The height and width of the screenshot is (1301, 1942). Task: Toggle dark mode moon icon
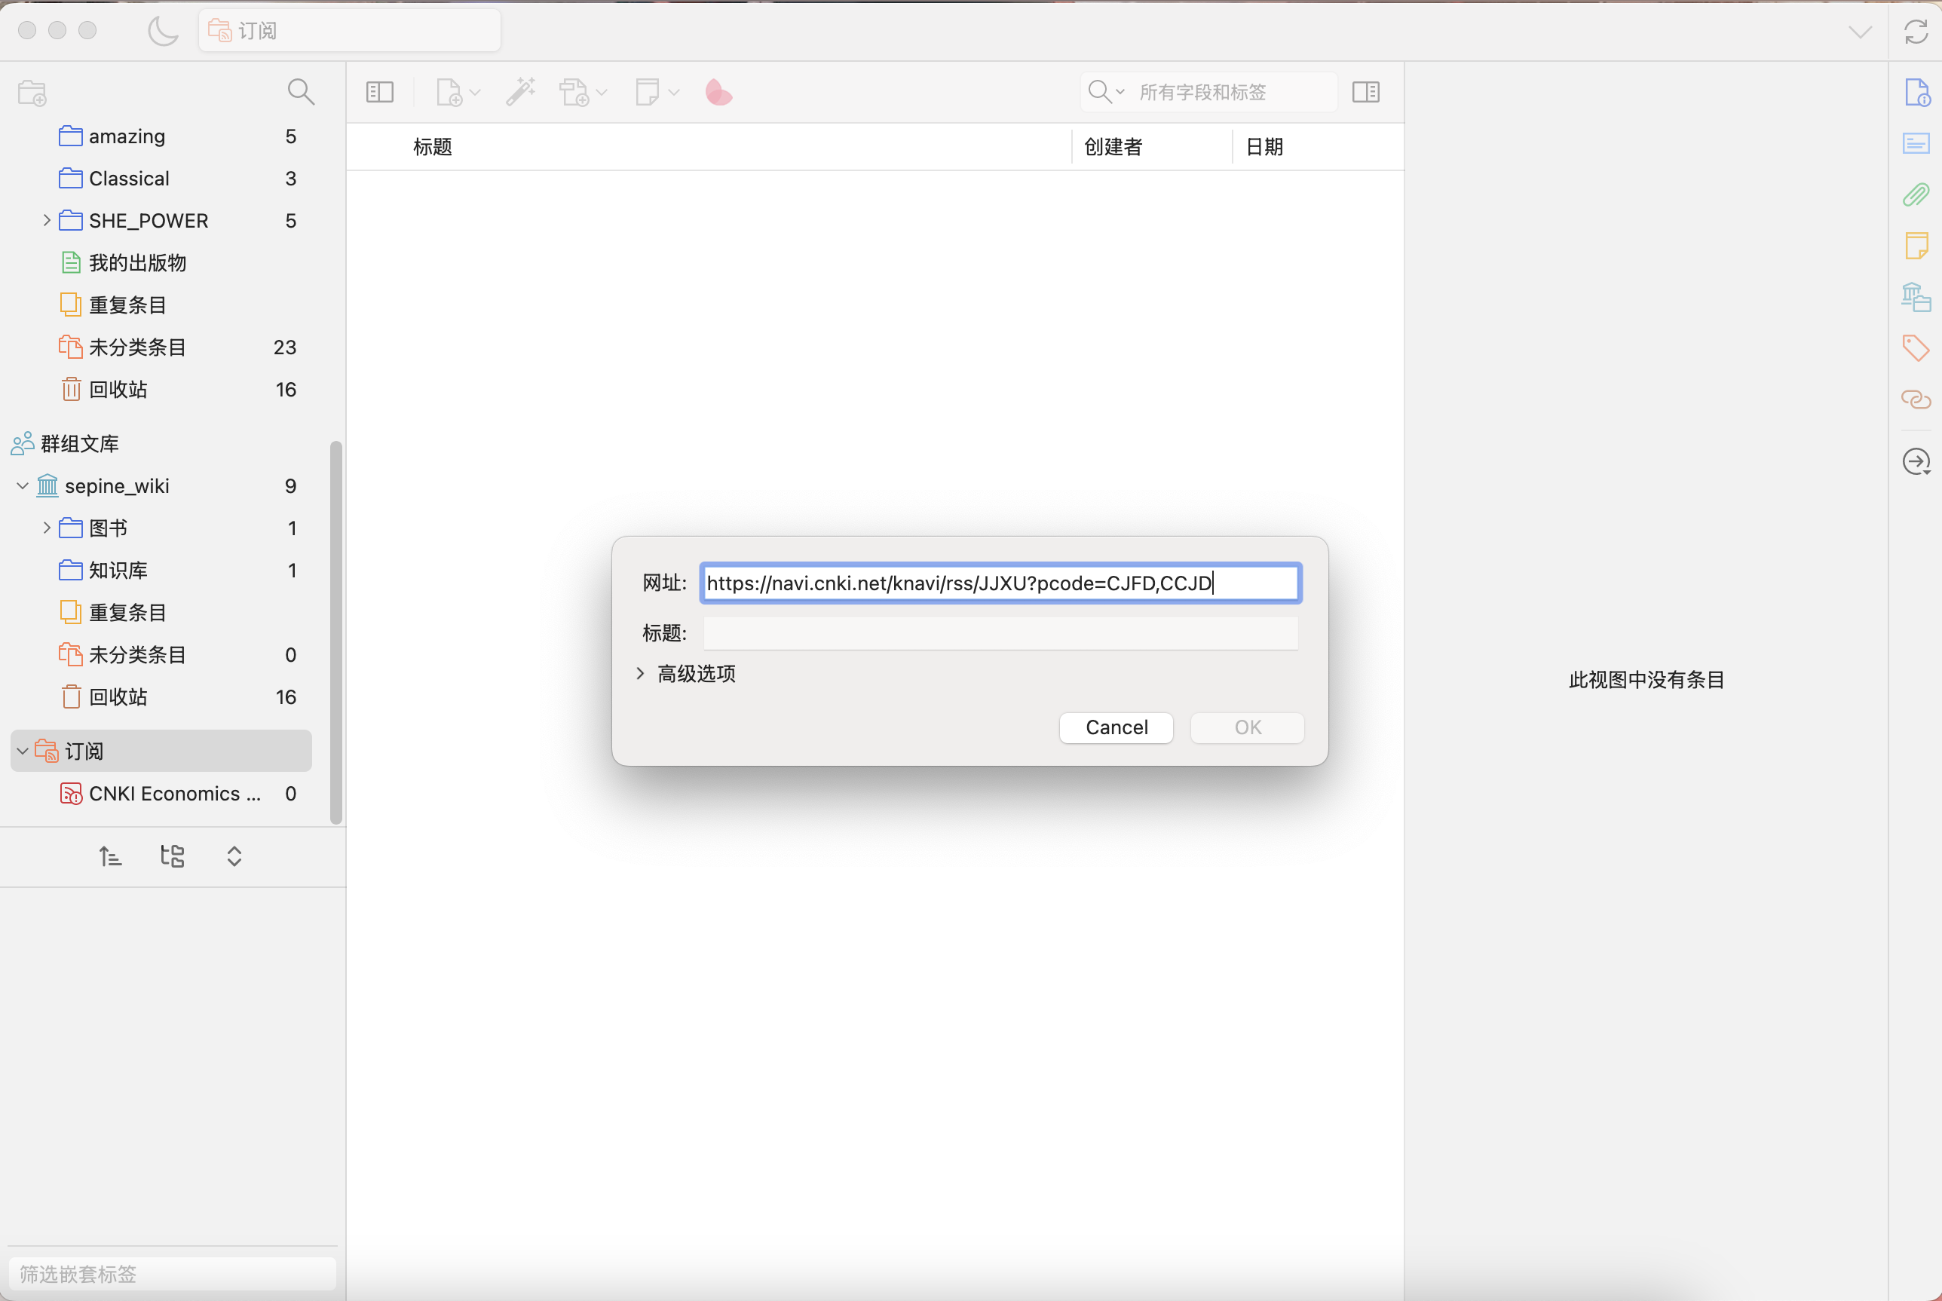click(x=163, y=32)
